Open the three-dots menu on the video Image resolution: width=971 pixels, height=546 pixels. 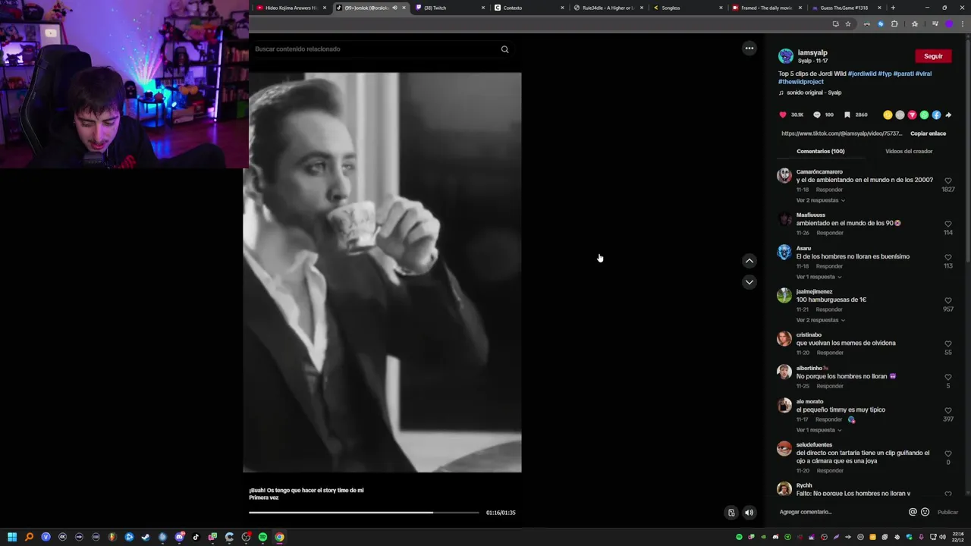(x=749, y=49)
